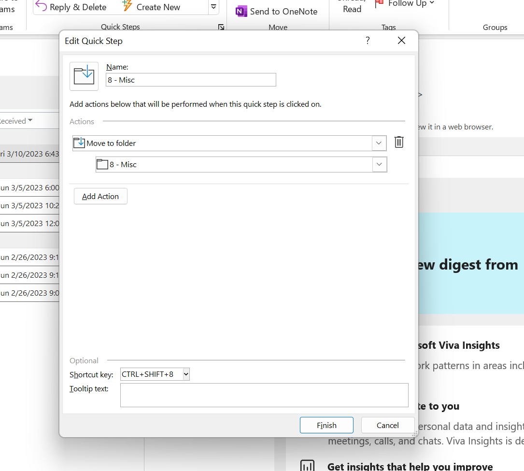
Task: Click the Create New lightning icon
Action: [127, 6]
